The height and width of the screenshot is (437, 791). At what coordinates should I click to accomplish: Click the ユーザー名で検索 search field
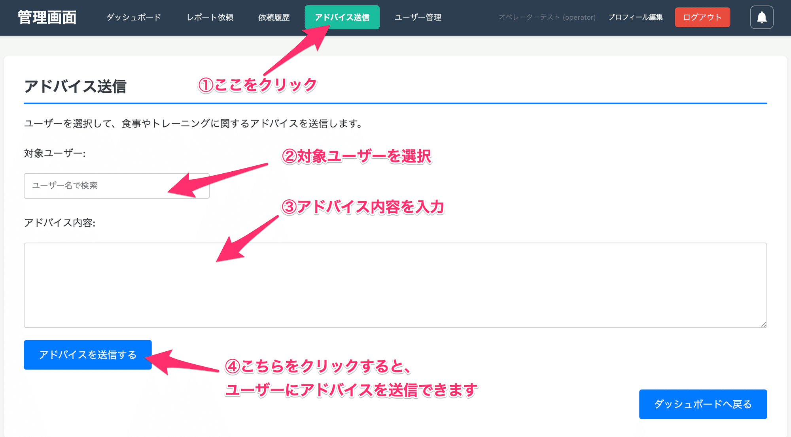[x=116, y=186]
